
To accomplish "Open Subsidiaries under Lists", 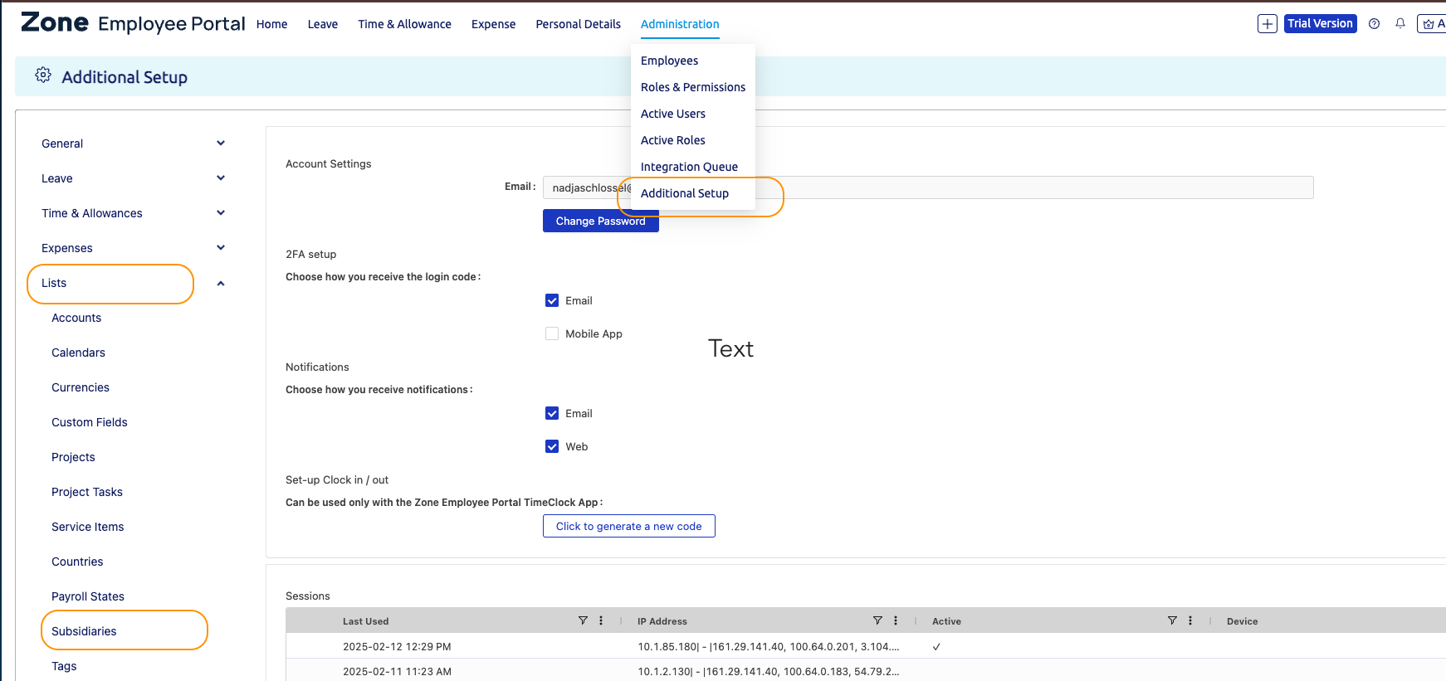I will [x=84, y=631].
